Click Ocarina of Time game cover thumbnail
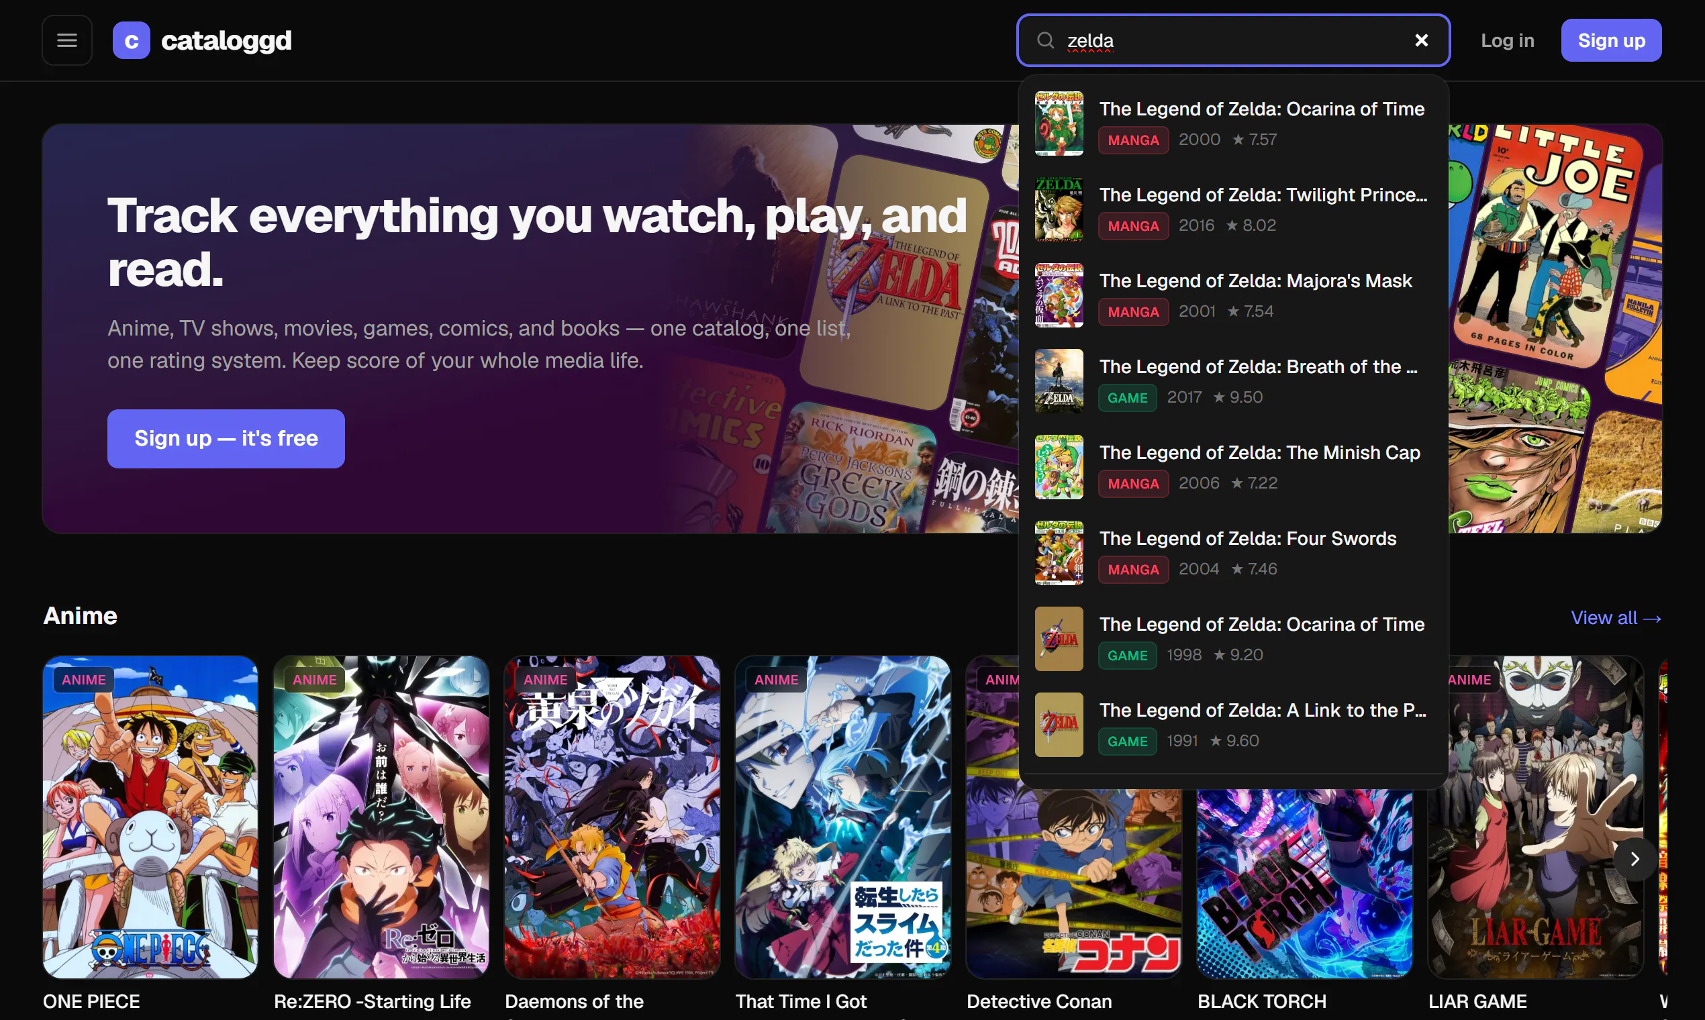 click(x=1059, y=640)
